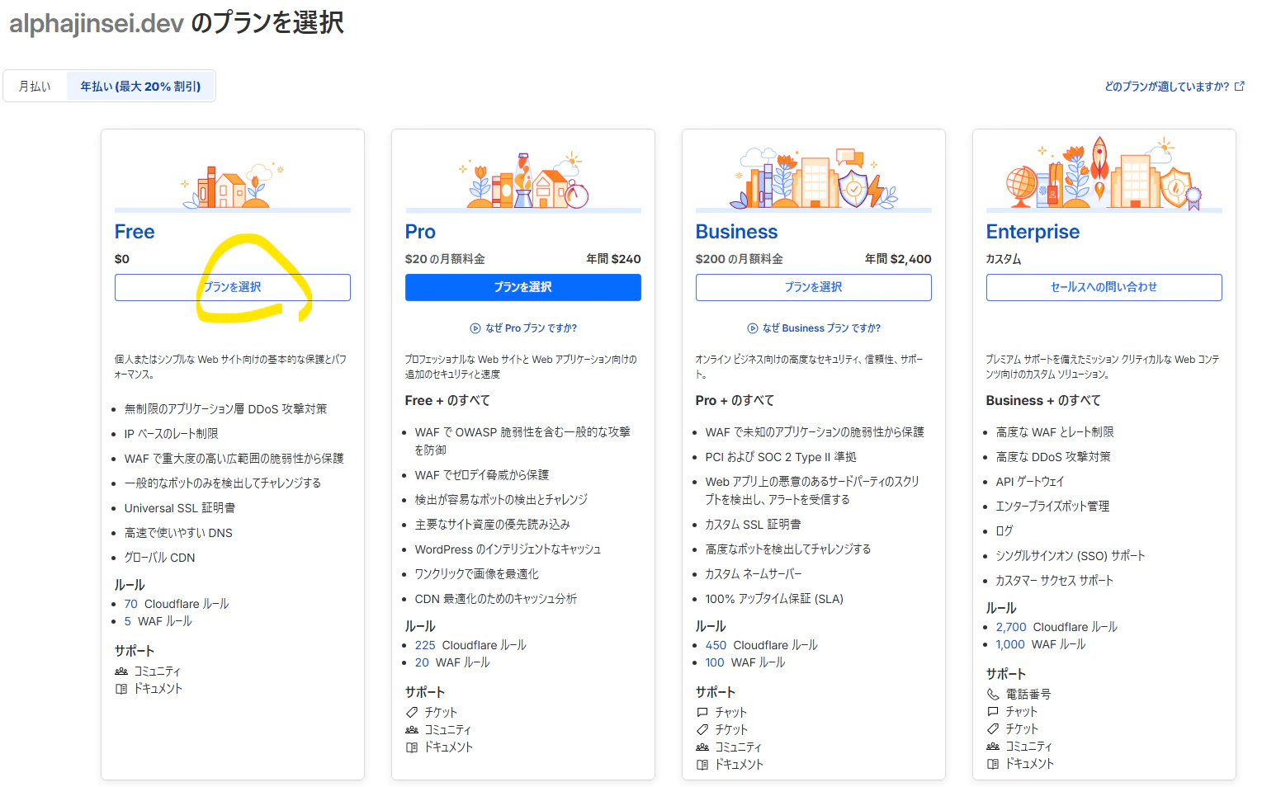The width and height of the screenshot is (1262, 787).
Task: Click the チケット ticket icon in the Enterprise plan
Action: tap(993, 728)
